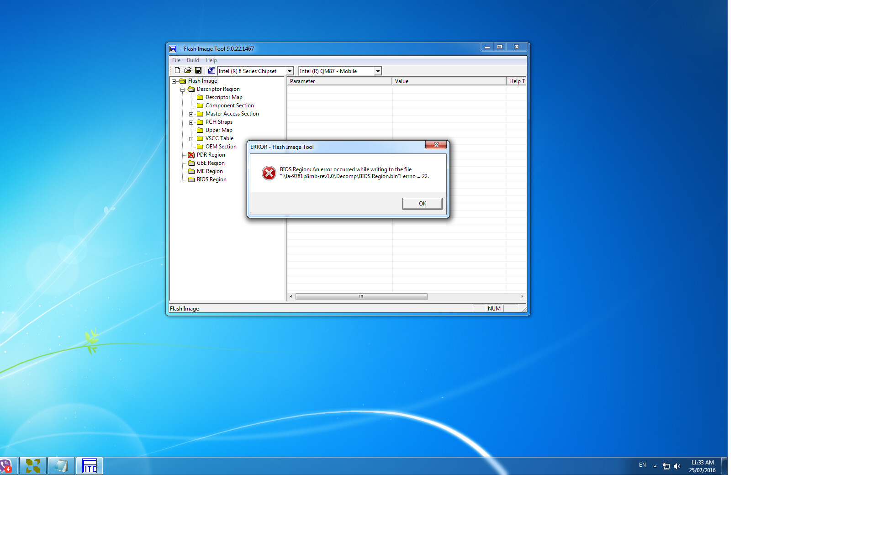The height and width of the screenshot is (548, 877).
Task: Click the "Flash Image" status bar text
Action: click(184, 309)
